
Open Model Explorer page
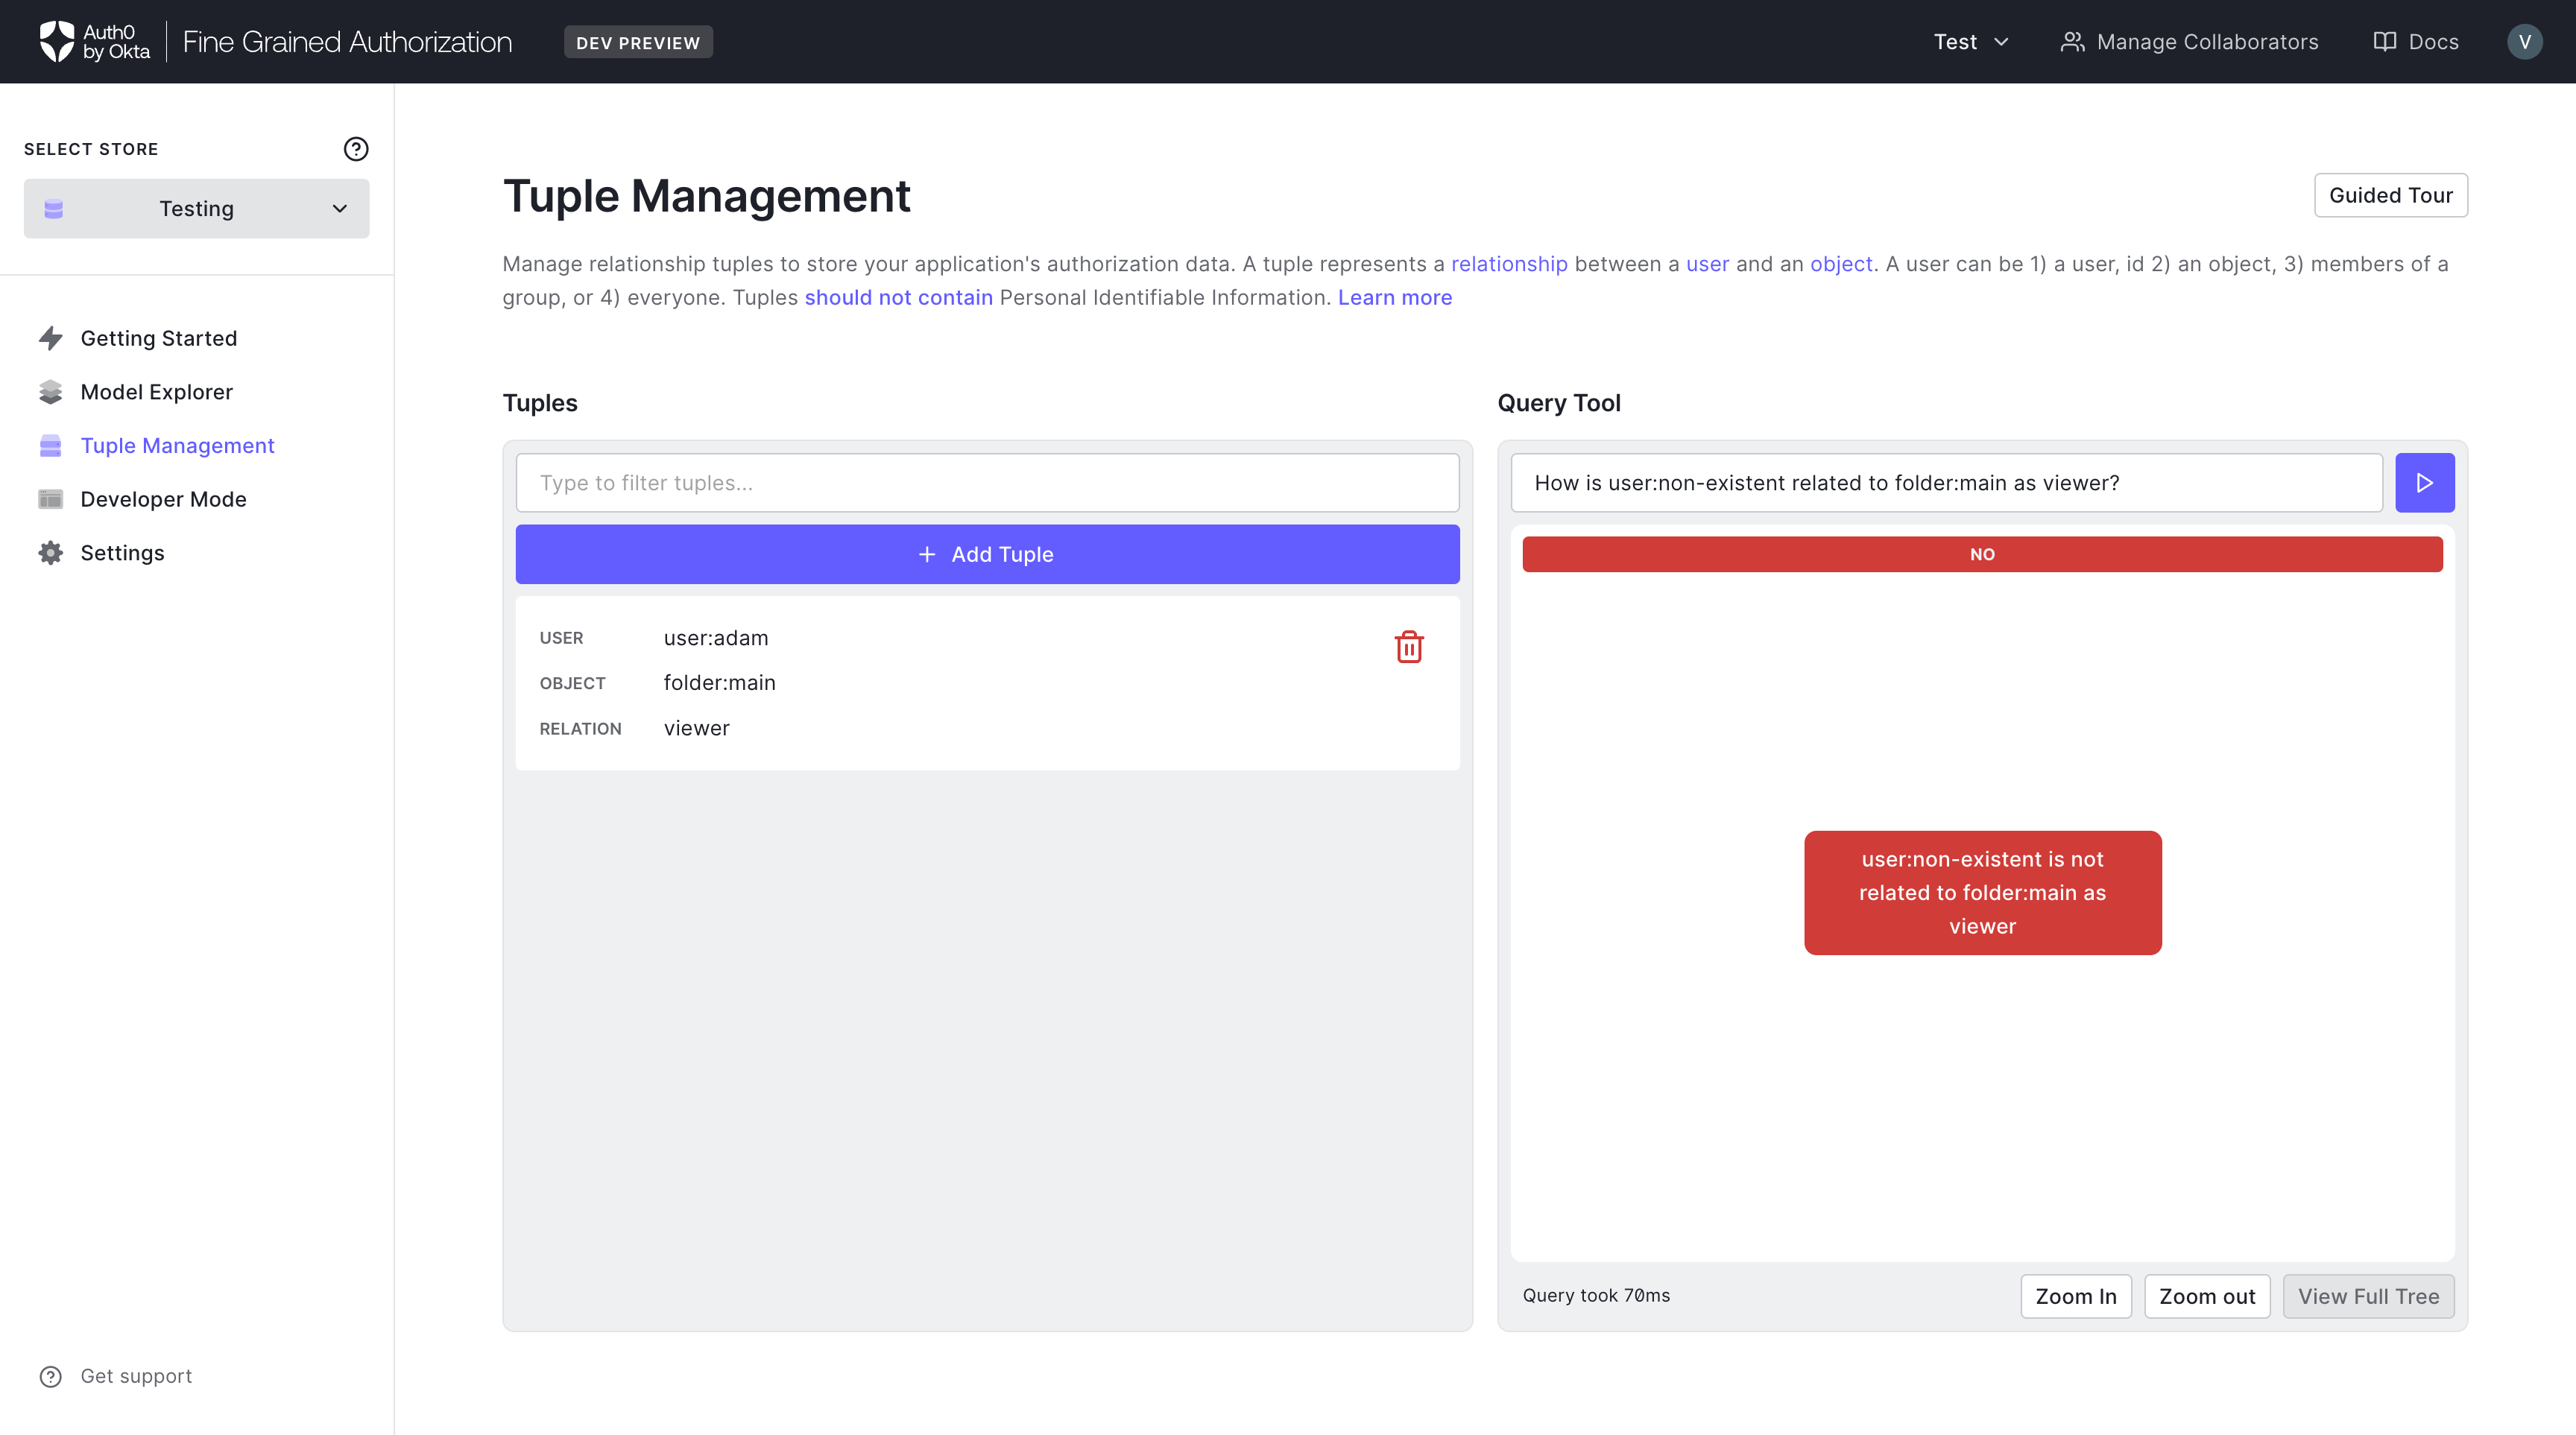click(157, 392)
